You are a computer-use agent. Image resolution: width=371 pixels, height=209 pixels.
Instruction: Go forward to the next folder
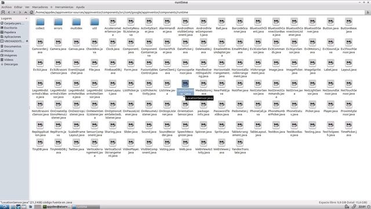(x=20, y=12)
